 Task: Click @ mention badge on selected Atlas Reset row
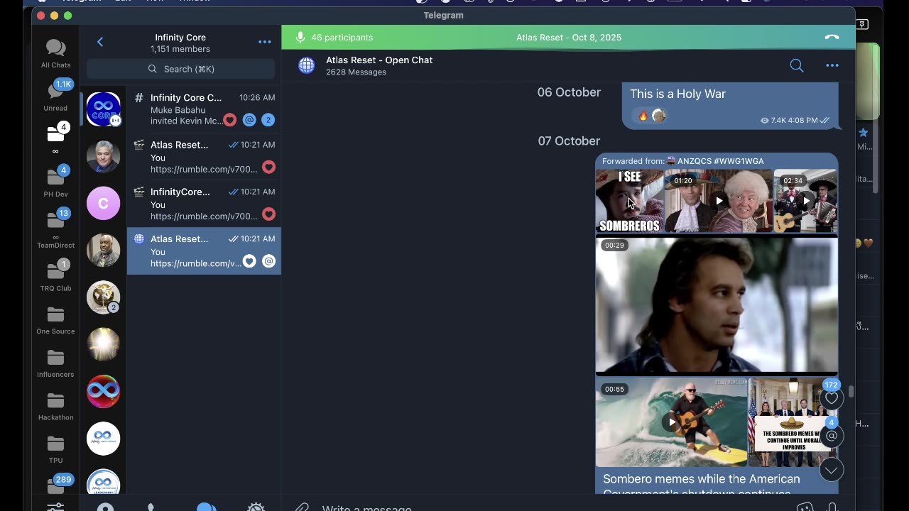pos(268,261)
